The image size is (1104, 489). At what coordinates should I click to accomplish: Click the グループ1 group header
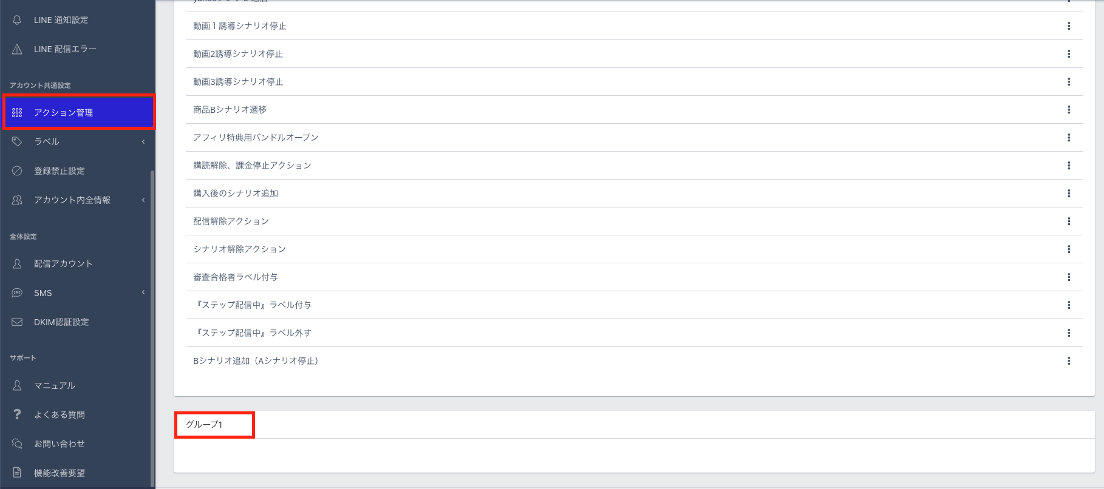[x=204, y=425]
